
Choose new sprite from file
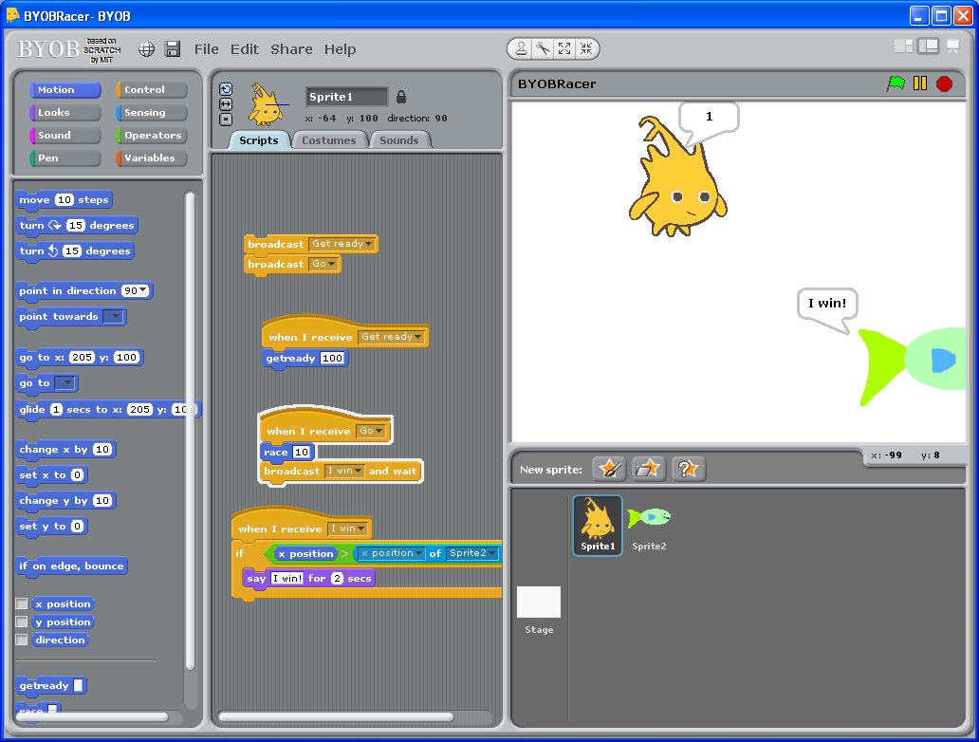(x=648, y=469)
